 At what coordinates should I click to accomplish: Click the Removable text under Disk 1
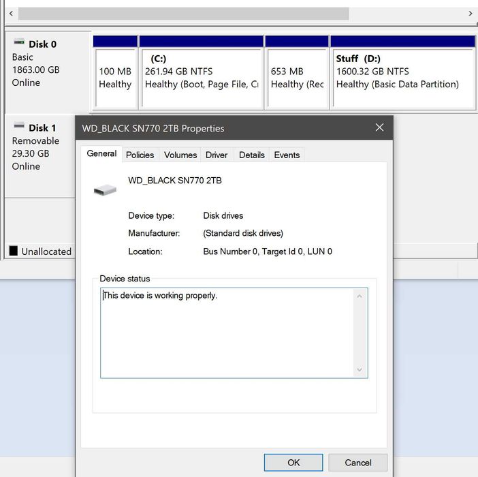tap(35, 140)
